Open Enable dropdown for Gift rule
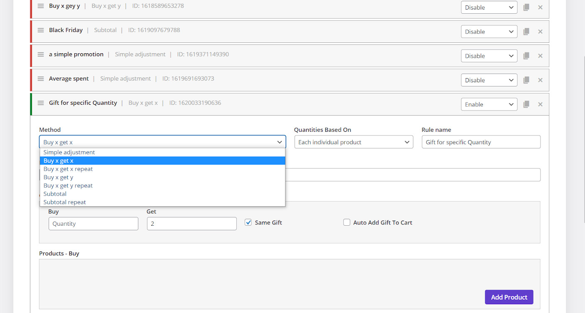The image size is (585, 313). [489, 104]
